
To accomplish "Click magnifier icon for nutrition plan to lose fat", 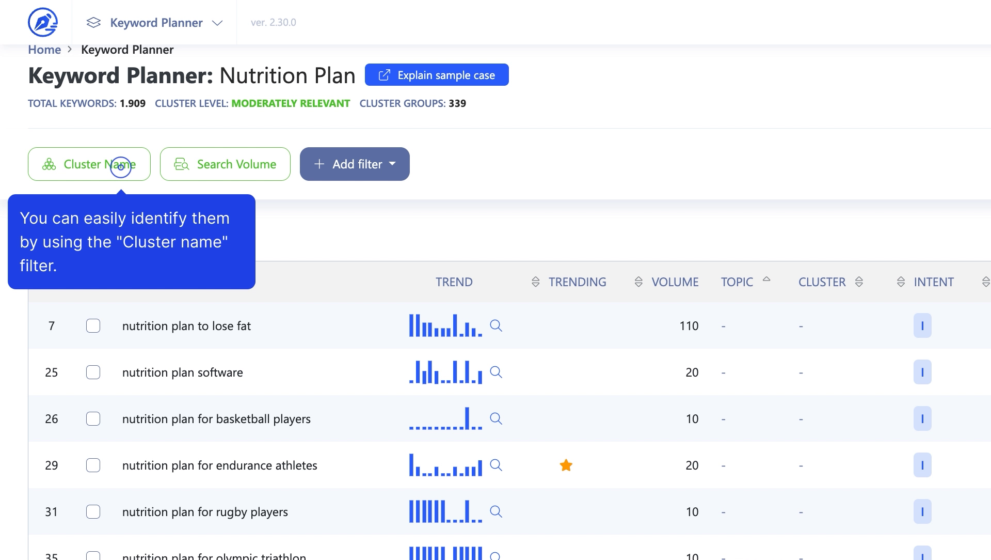I will point(496,325).
